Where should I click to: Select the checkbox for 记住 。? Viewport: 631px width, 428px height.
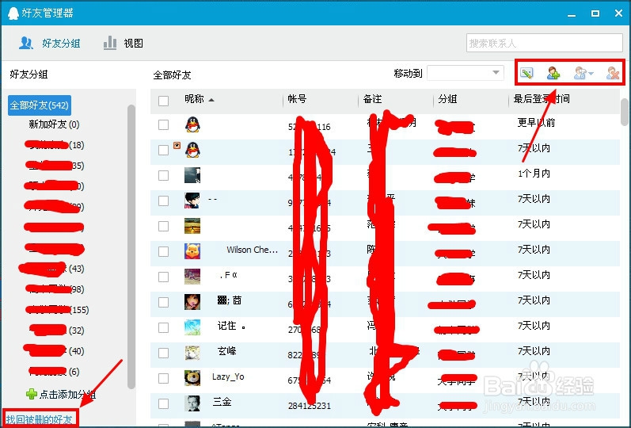163,328
